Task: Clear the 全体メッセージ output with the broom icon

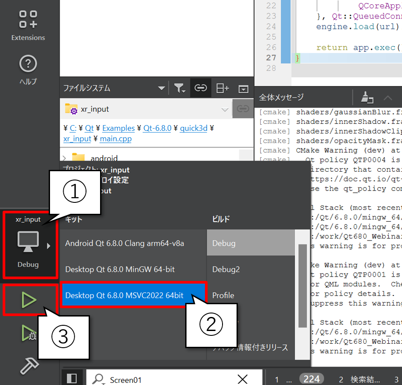Action: tap(367, 97)
